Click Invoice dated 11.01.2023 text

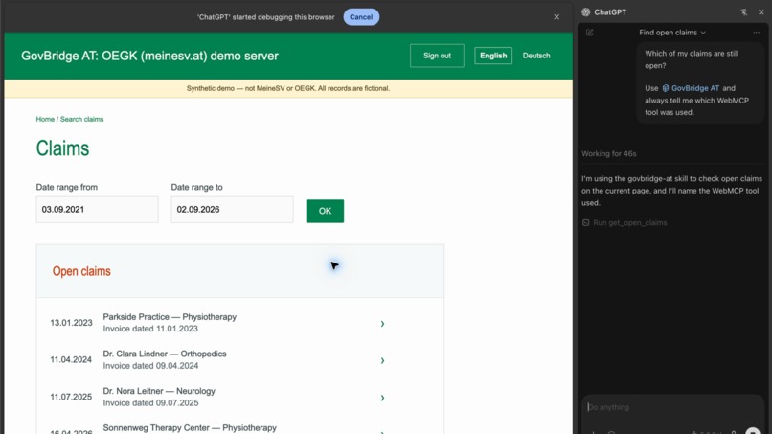point(150,329)
